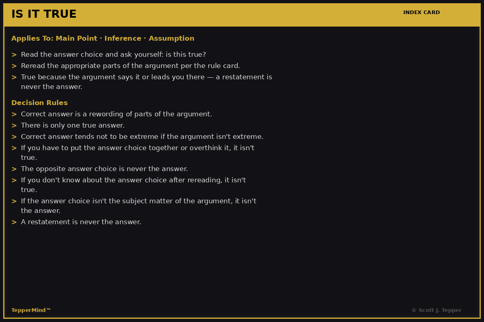
Task: Click the chevron before "There is only one true answer"
Action: 14,126
